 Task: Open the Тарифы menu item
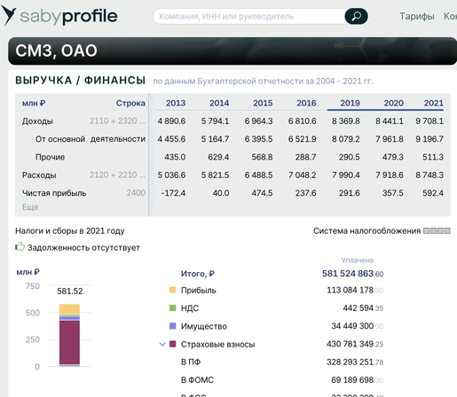click(x=417, y=16)
